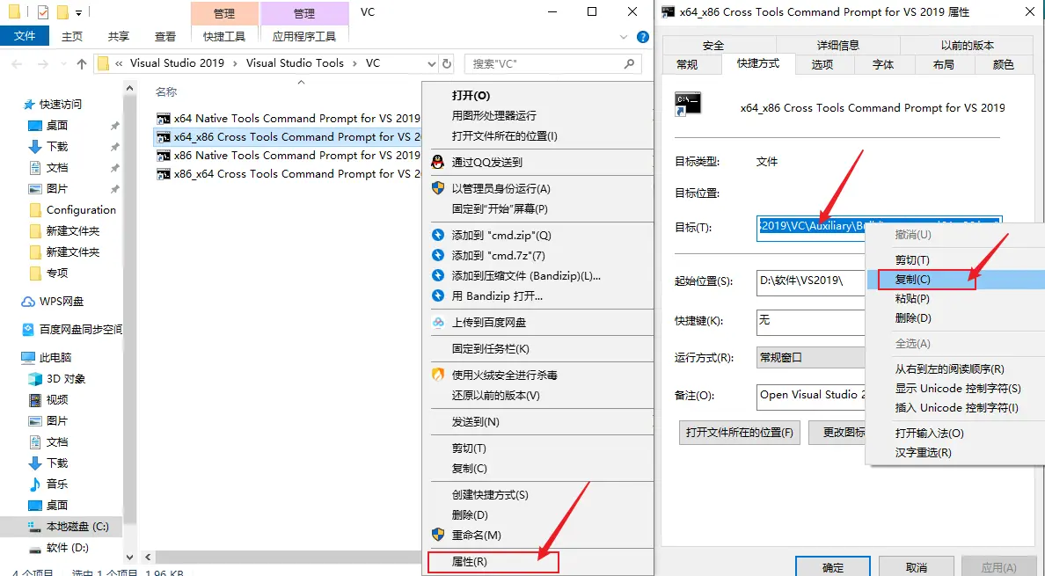Click WPS网盘 cloud icon in sidebar
Image resolution: width=1045 pixels, height=576 pixels.
click(x=29, y=302)
